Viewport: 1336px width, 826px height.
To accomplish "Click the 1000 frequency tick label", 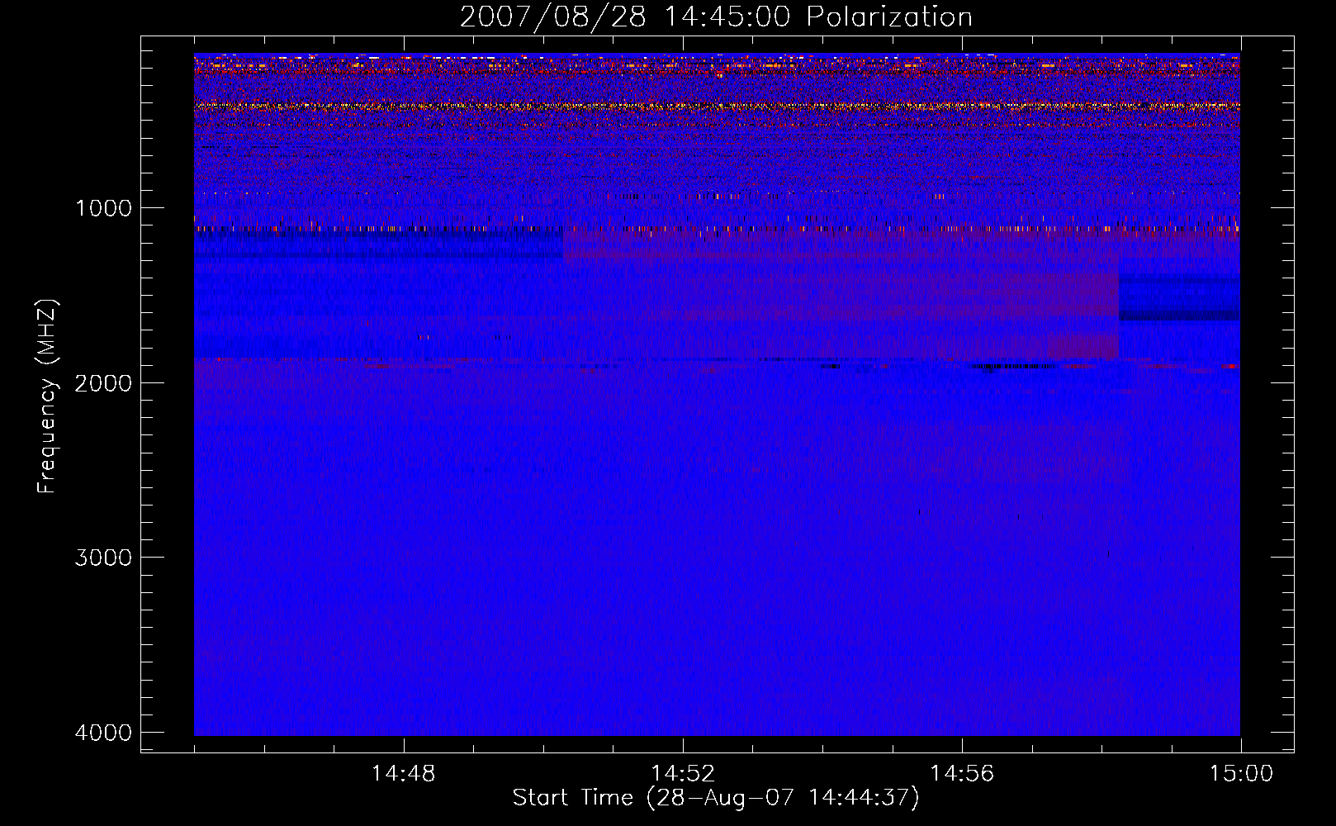I will coord(103,207).
